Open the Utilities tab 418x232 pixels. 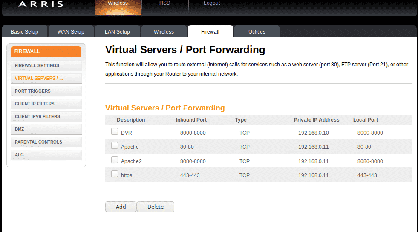257,32
